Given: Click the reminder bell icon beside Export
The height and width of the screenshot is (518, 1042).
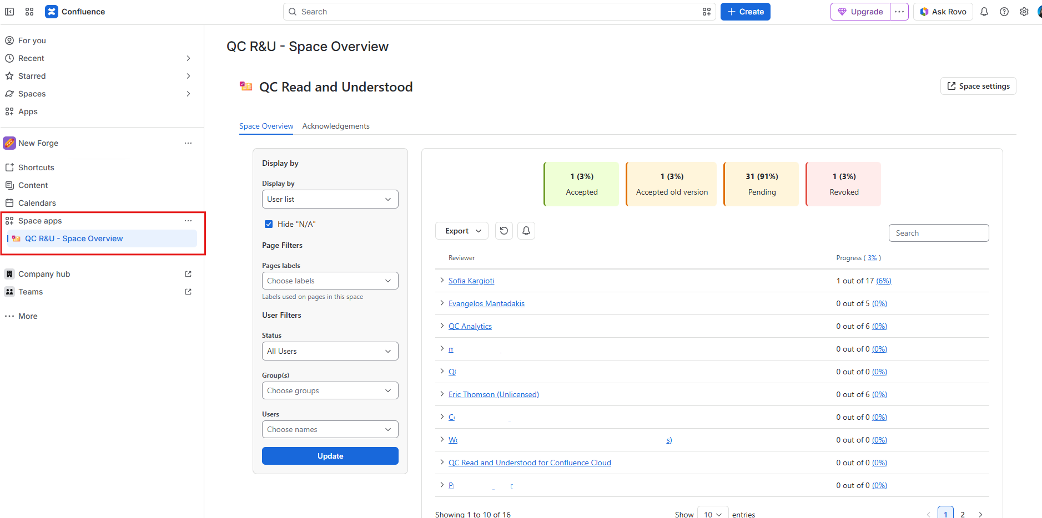Looking at the screenshot, I should coord(526,231).
